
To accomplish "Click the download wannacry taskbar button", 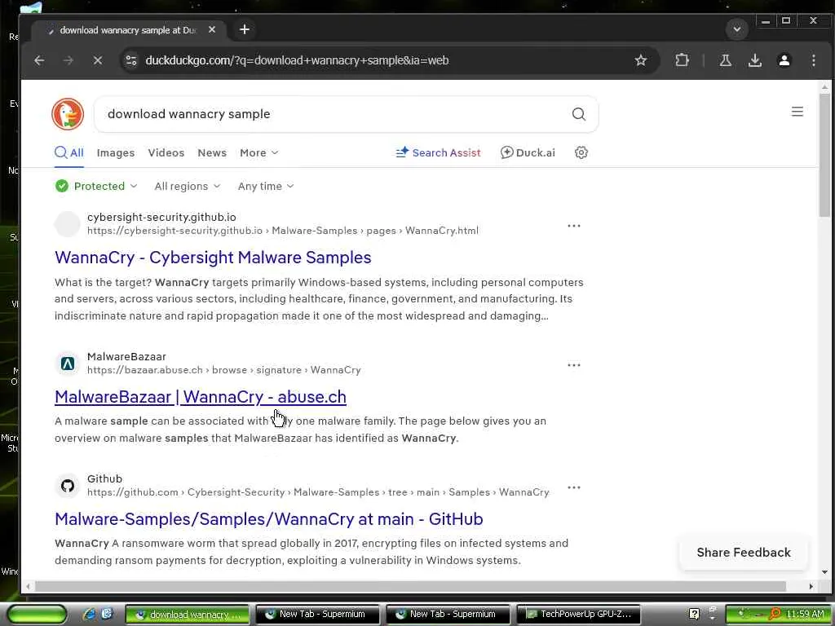I will click(x=188, y=615).
